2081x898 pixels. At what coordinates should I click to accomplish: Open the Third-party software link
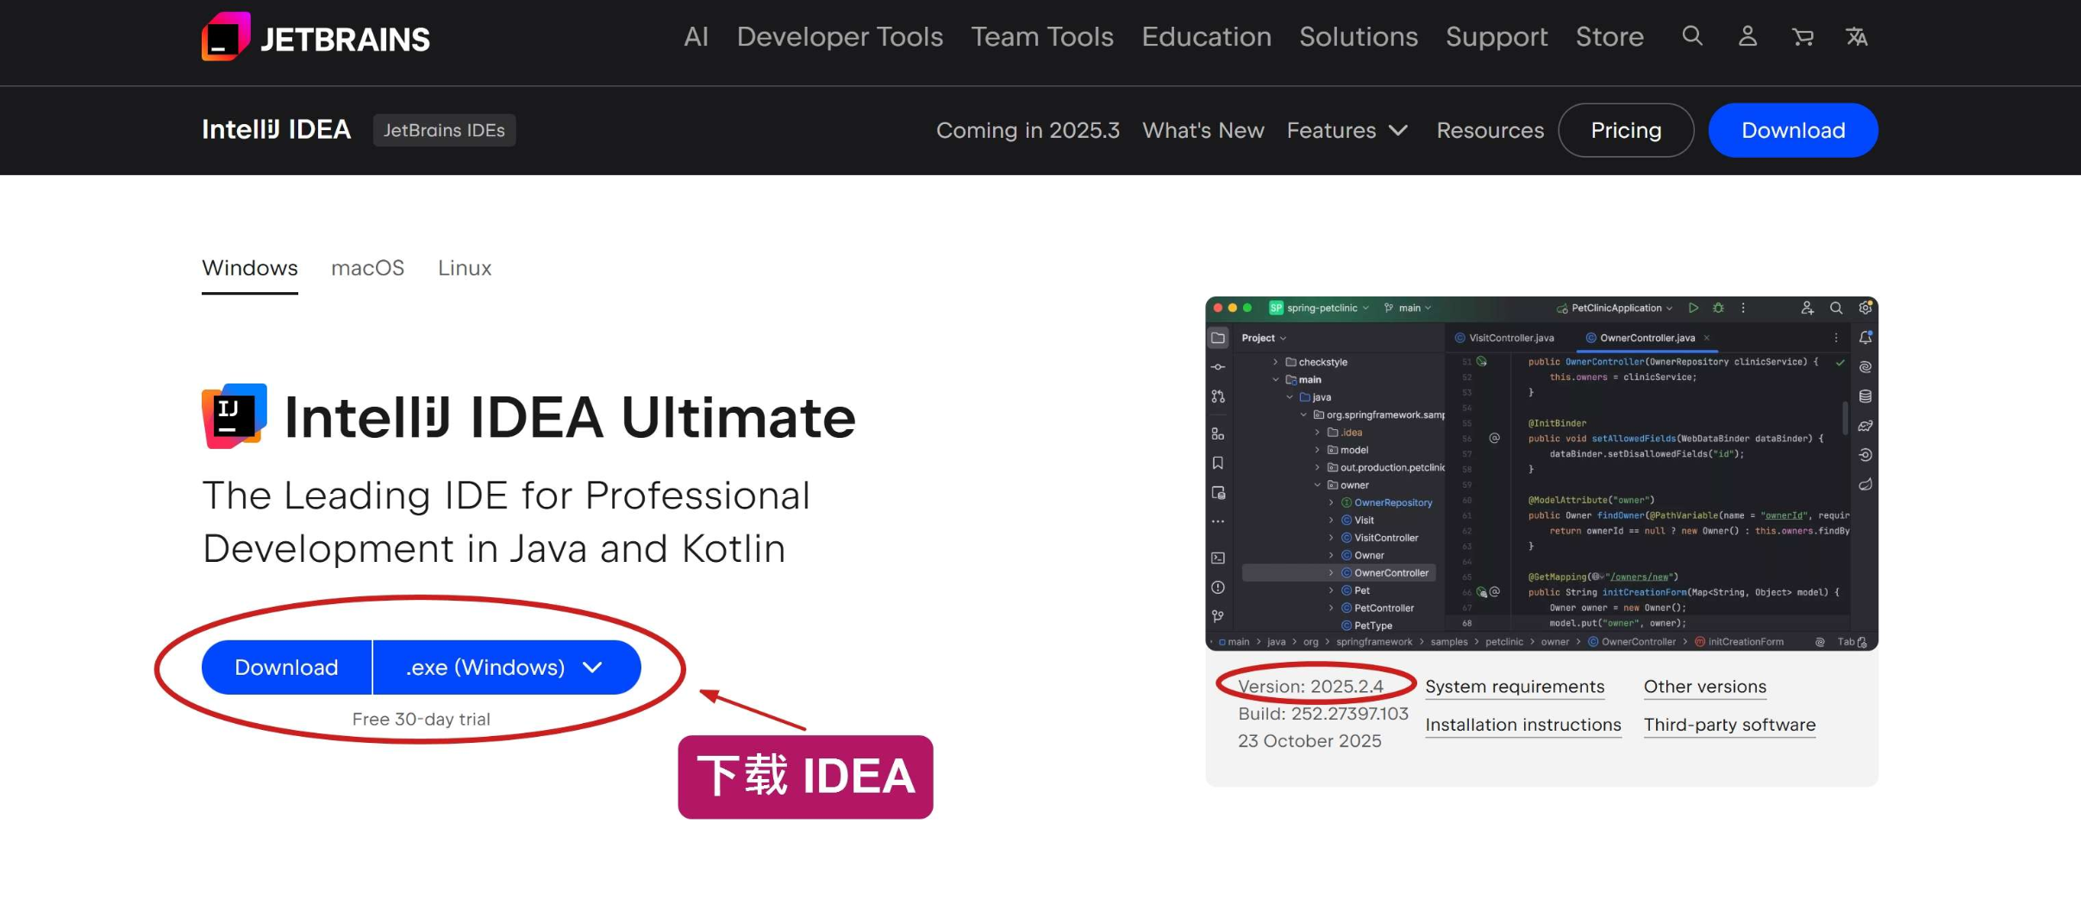coord(1728,725)
